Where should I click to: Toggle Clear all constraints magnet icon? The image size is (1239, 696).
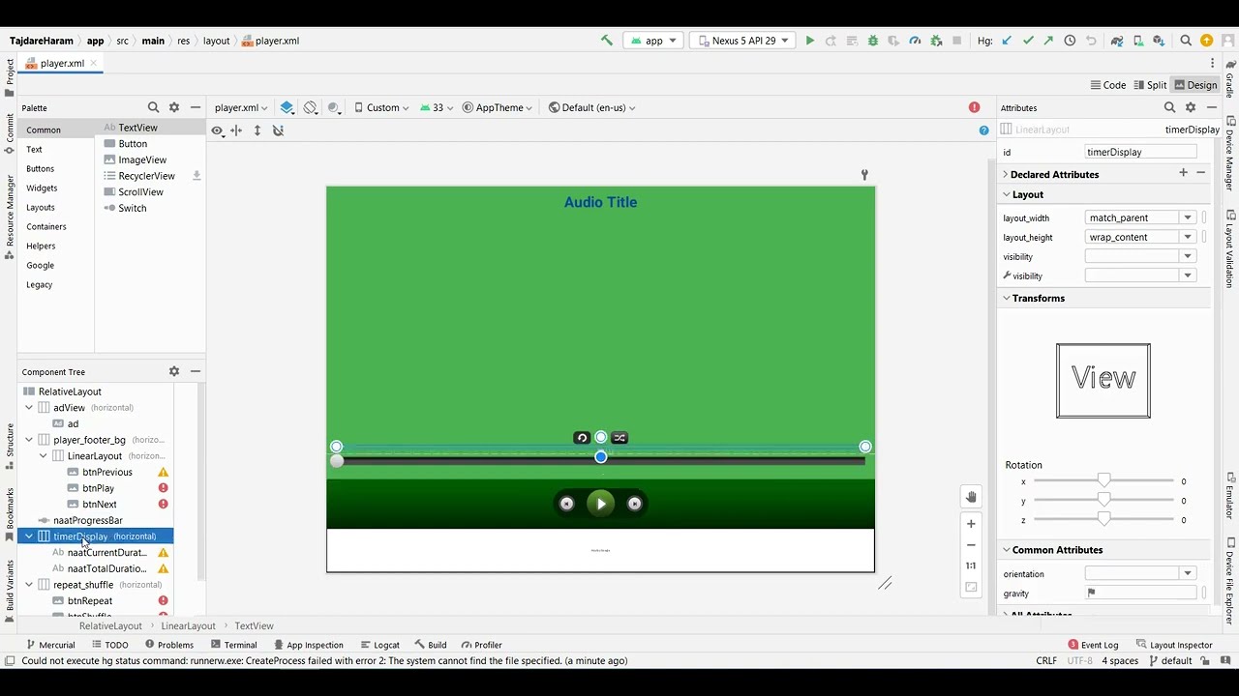click(279, 130)
